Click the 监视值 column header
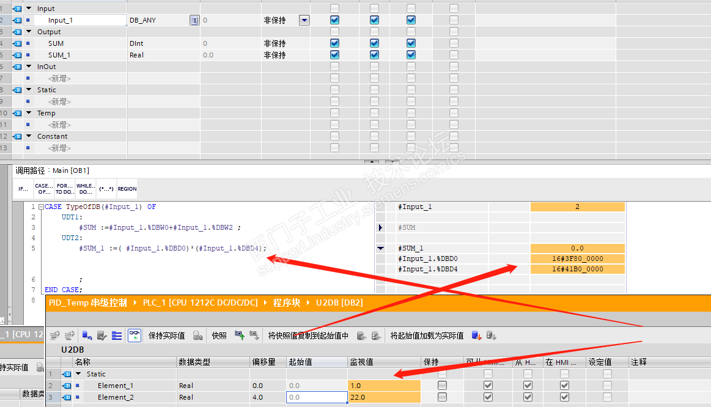Image resolution: width=711 pixels, height=407 pixels. click(x=385, y=362)
